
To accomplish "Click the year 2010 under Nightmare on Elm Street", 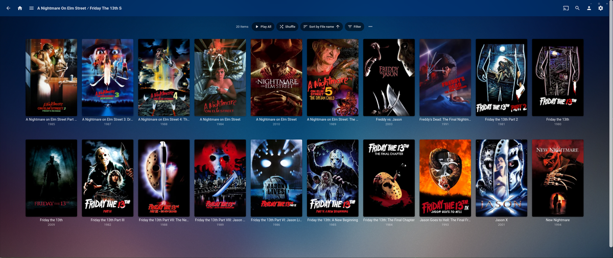I will pyautogui.click(x=276, y=124).
